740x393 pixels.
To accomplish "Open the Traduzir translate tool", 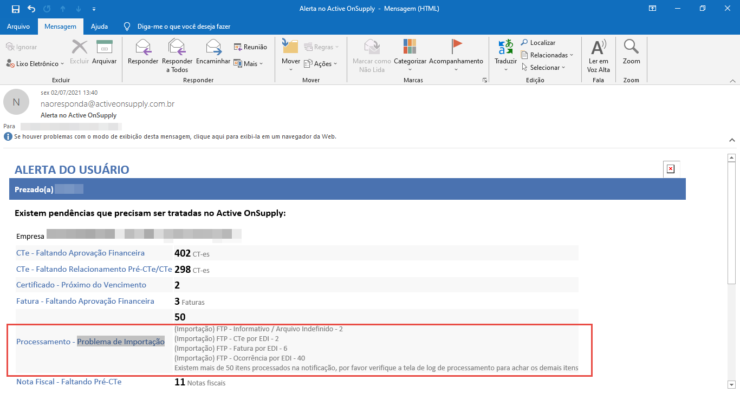I will pos(505,48).
